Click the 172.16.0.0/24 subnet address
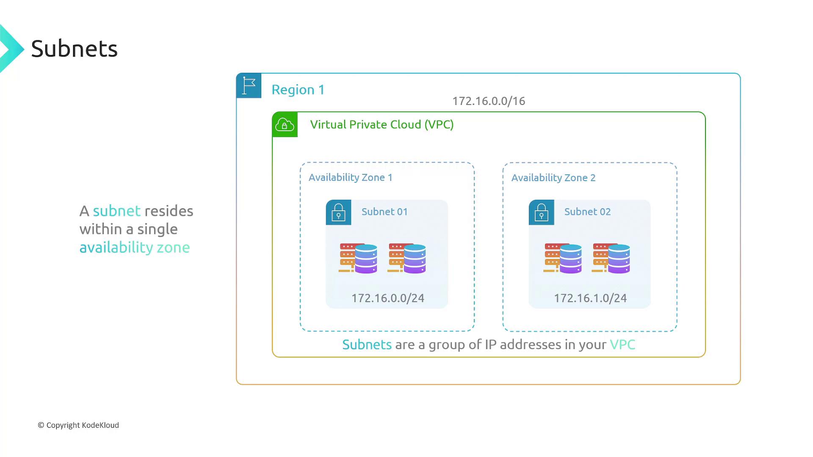813x457 pixels. tap(387, 298)
